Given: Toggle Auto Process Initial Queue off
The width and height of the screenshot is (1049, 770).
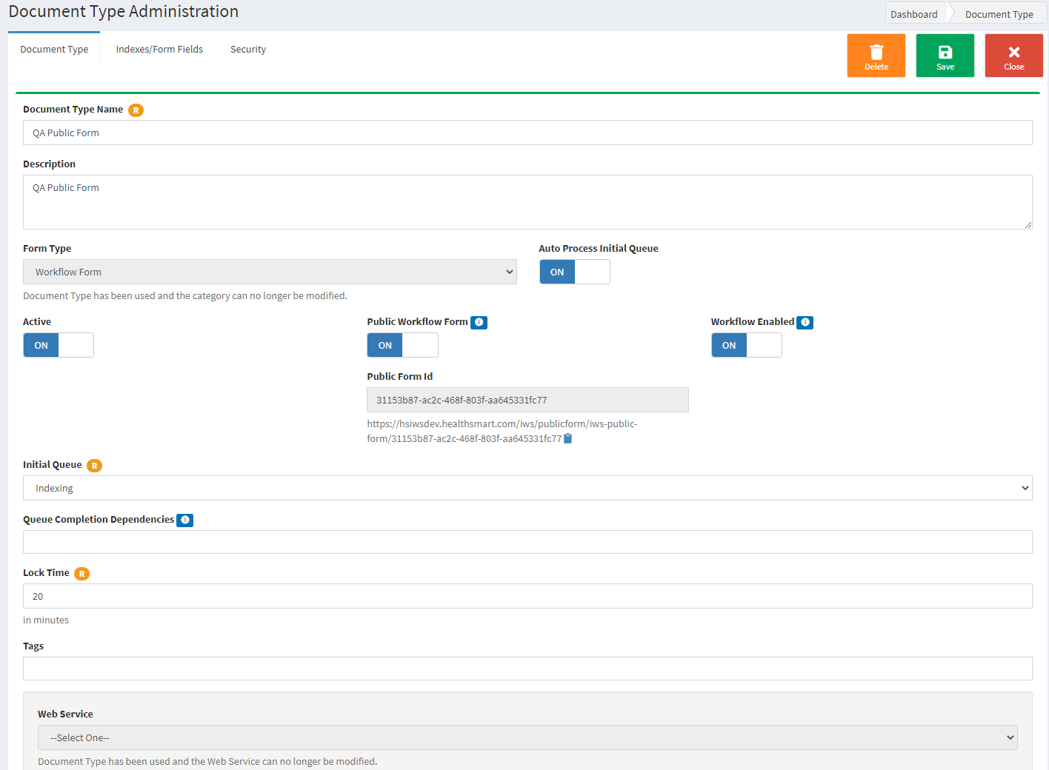Looking at the screenshot, I should pyautogui.click(x=575, y=272).
